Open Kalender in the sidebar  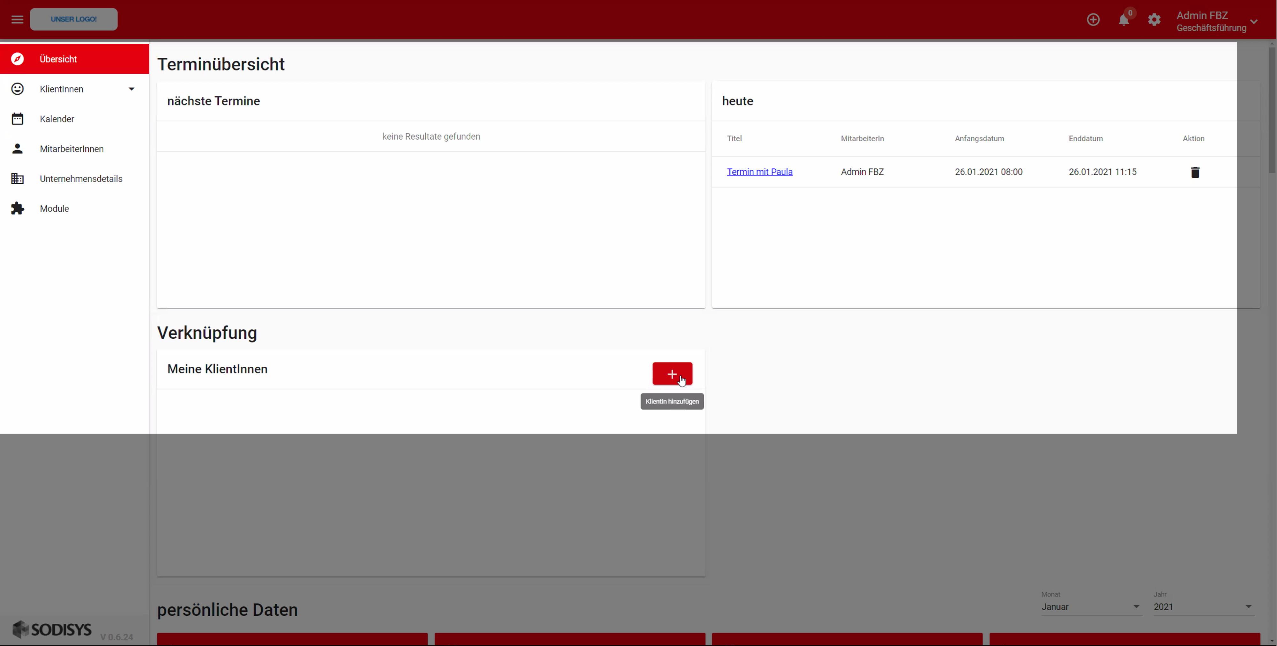pyautogui.click(x=74, y=119)
